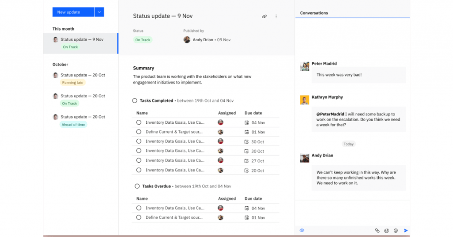
Task: Click assignee avatar for 04 Nov in Tasks Overdue
Action: (220, 208)
